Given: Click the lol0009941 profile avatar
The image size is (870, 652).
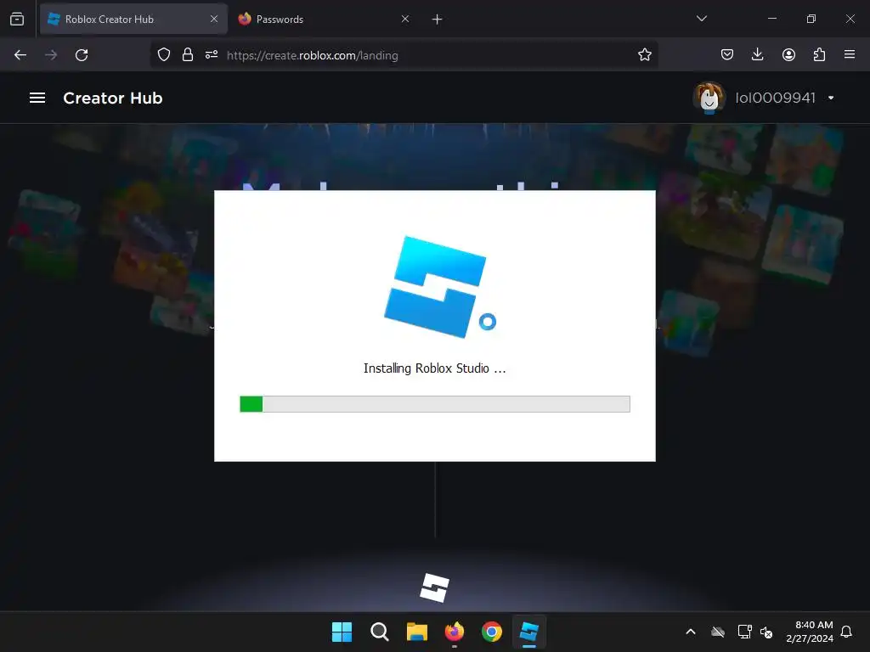Looking at the screenshot, I should (709, 98).
